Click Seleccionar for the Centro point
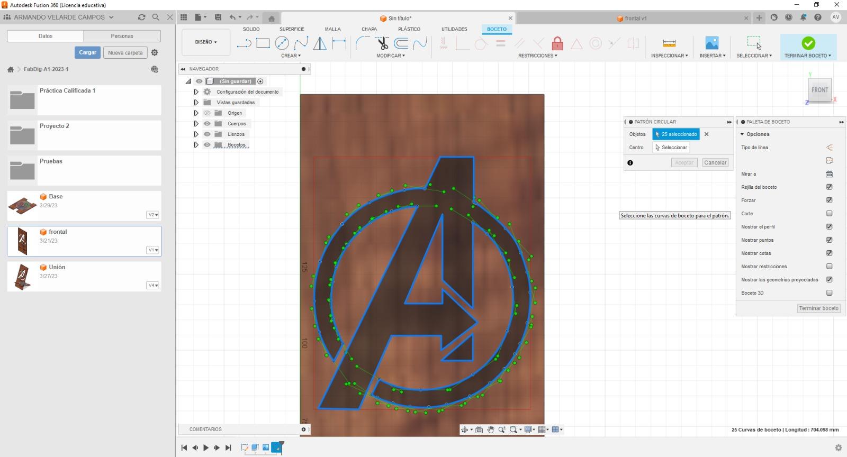Viewport: 847px width, 457px height. pyautogui.click(x=671, y=148)
